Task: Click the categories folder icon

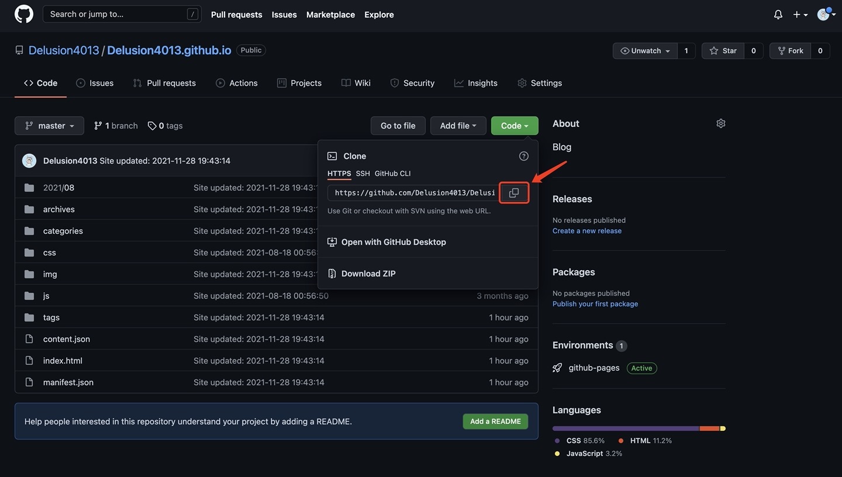Action: (x=29, y=231)
